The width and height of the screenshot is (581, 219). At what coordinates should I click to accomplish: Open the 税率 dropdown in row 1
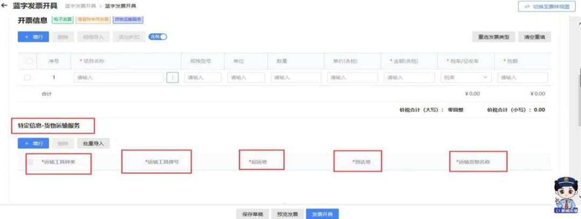[466, 77]
